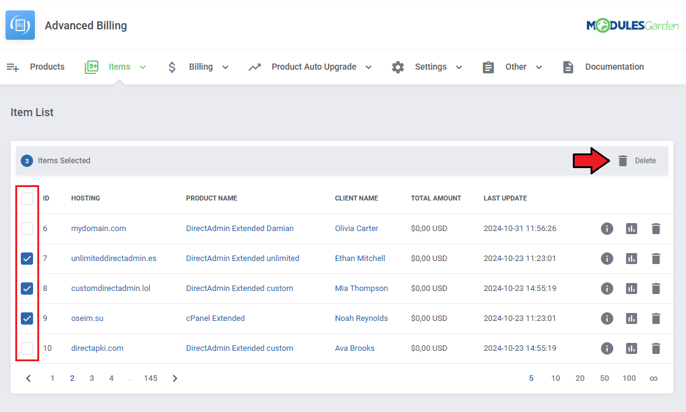Open chart for directapki.com row
This screenshot has height=412, width=686.
632,348
